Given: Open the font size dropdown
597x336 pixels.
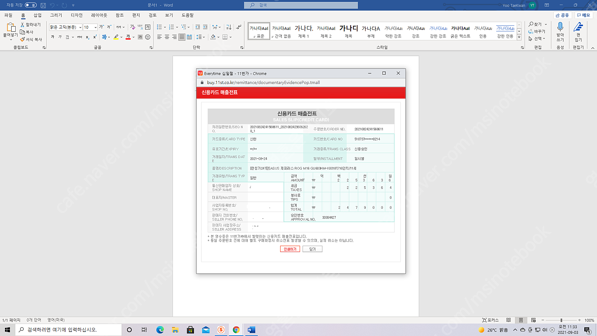Looking at the screenshot, I should point(96,27).
